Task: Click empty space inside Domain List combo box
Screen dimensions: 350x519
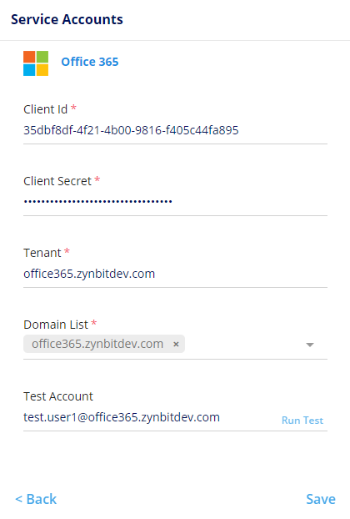Action: (244, 345)
